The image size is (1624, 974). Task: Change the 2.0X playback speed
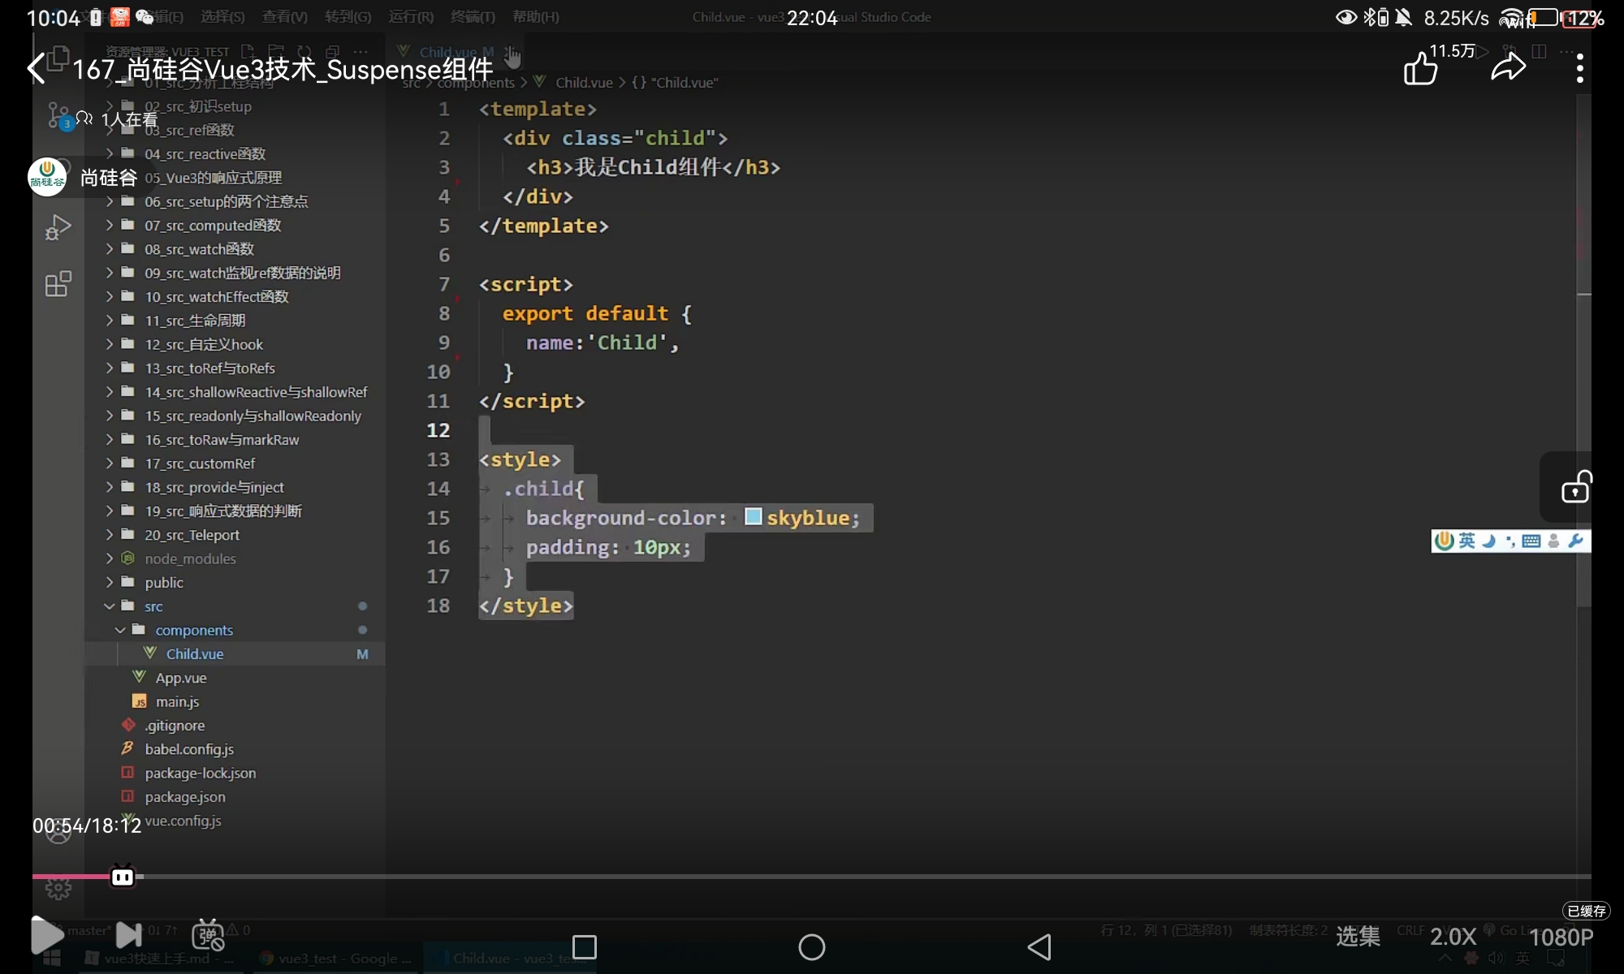pos(1453,937)
